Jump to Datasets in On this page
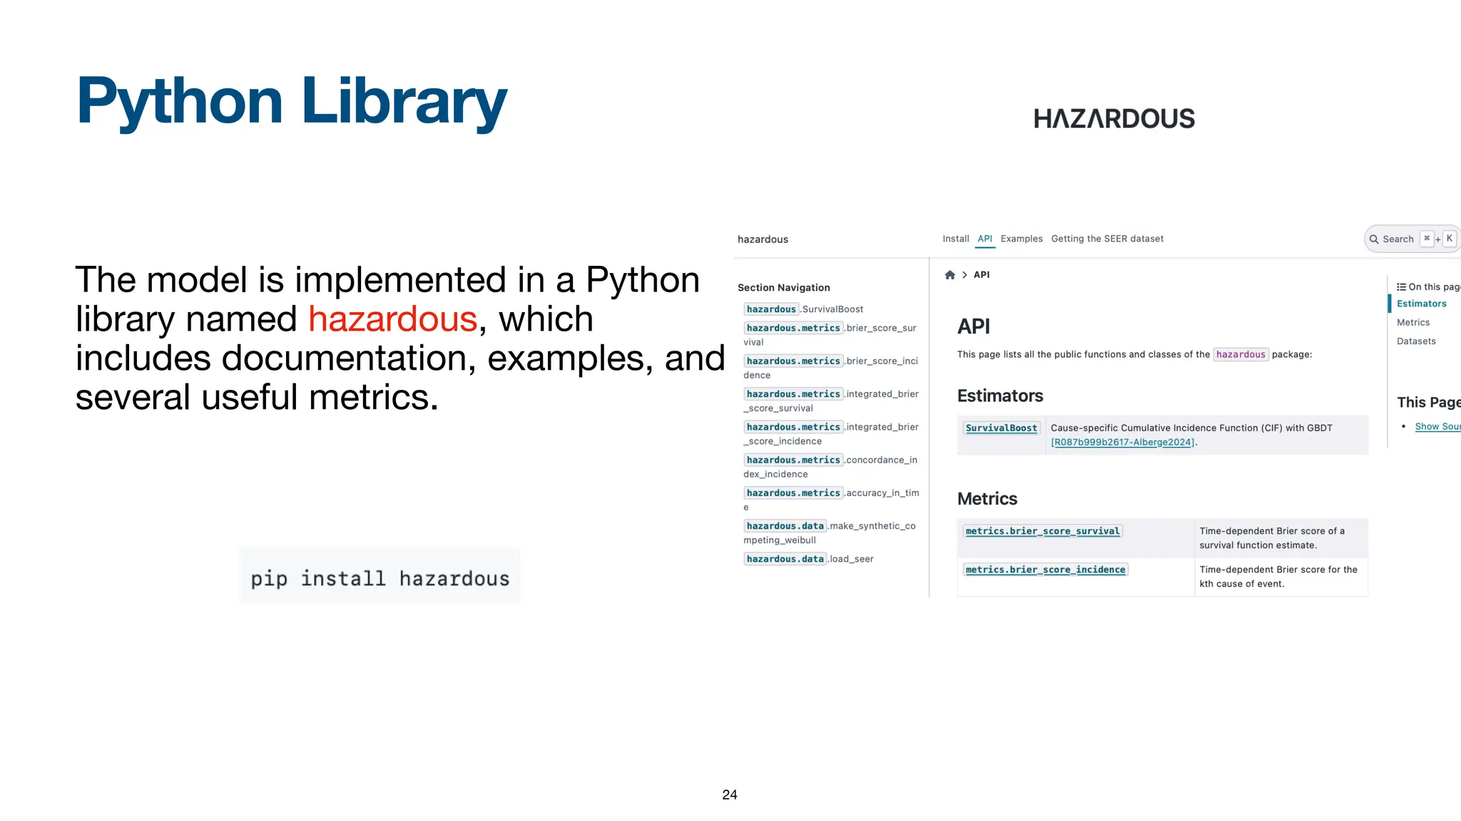 pos(1416,341)
